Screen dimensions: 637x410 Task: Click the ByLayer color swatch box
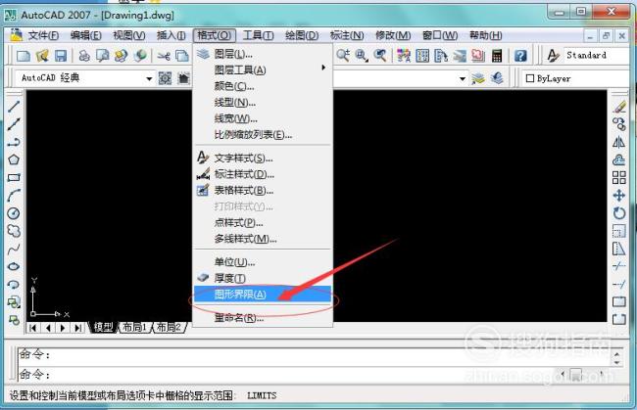point(530,78)
